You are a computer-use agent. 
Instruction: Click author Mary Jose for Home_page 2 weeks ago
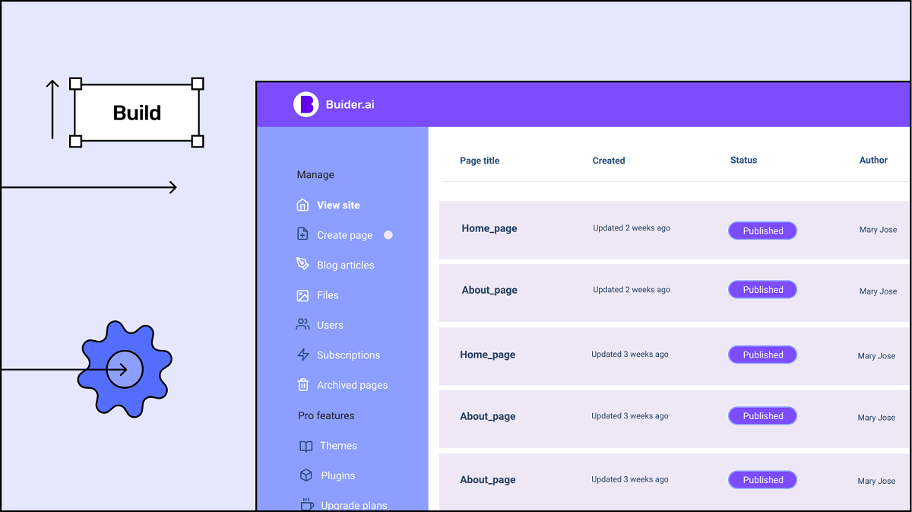point(878,230)
